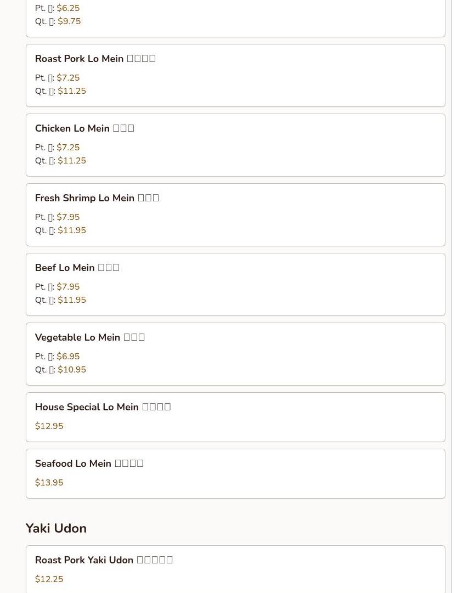This screenshot has width=463, height=593.
Task: Choose Chicken Lo Mein quart price $11.25
Action: 72,161
